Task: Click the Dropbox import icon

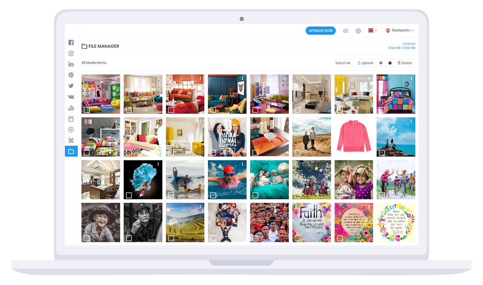Action: (381, 63)
